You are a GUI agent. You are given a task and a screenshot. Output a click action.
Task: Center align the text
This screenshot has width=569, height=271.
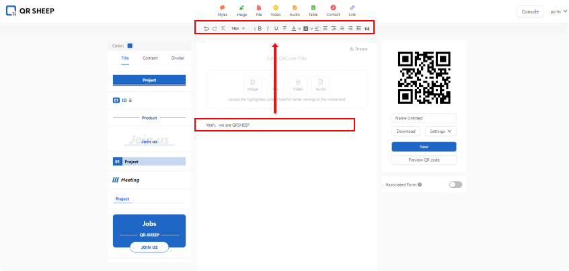click(x=325, y=29)
